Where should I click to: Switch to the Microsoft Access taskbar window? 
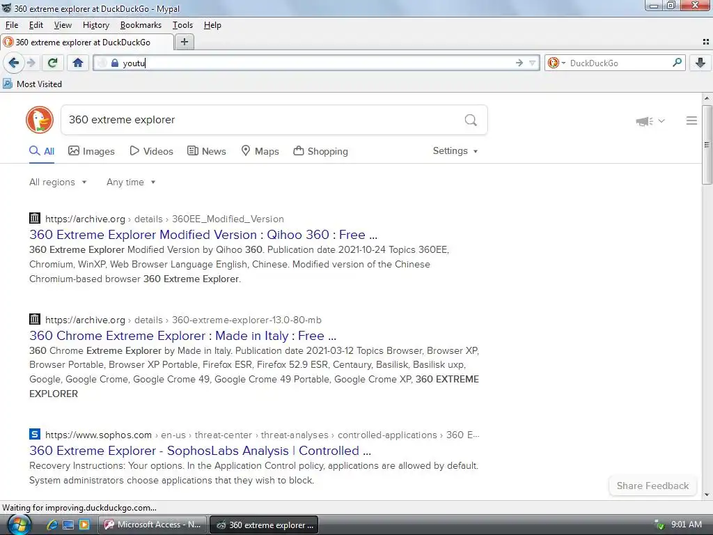click(152, 525)
